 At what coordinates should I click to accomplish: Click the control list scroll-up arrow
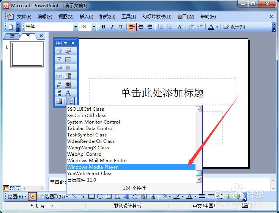199,109
